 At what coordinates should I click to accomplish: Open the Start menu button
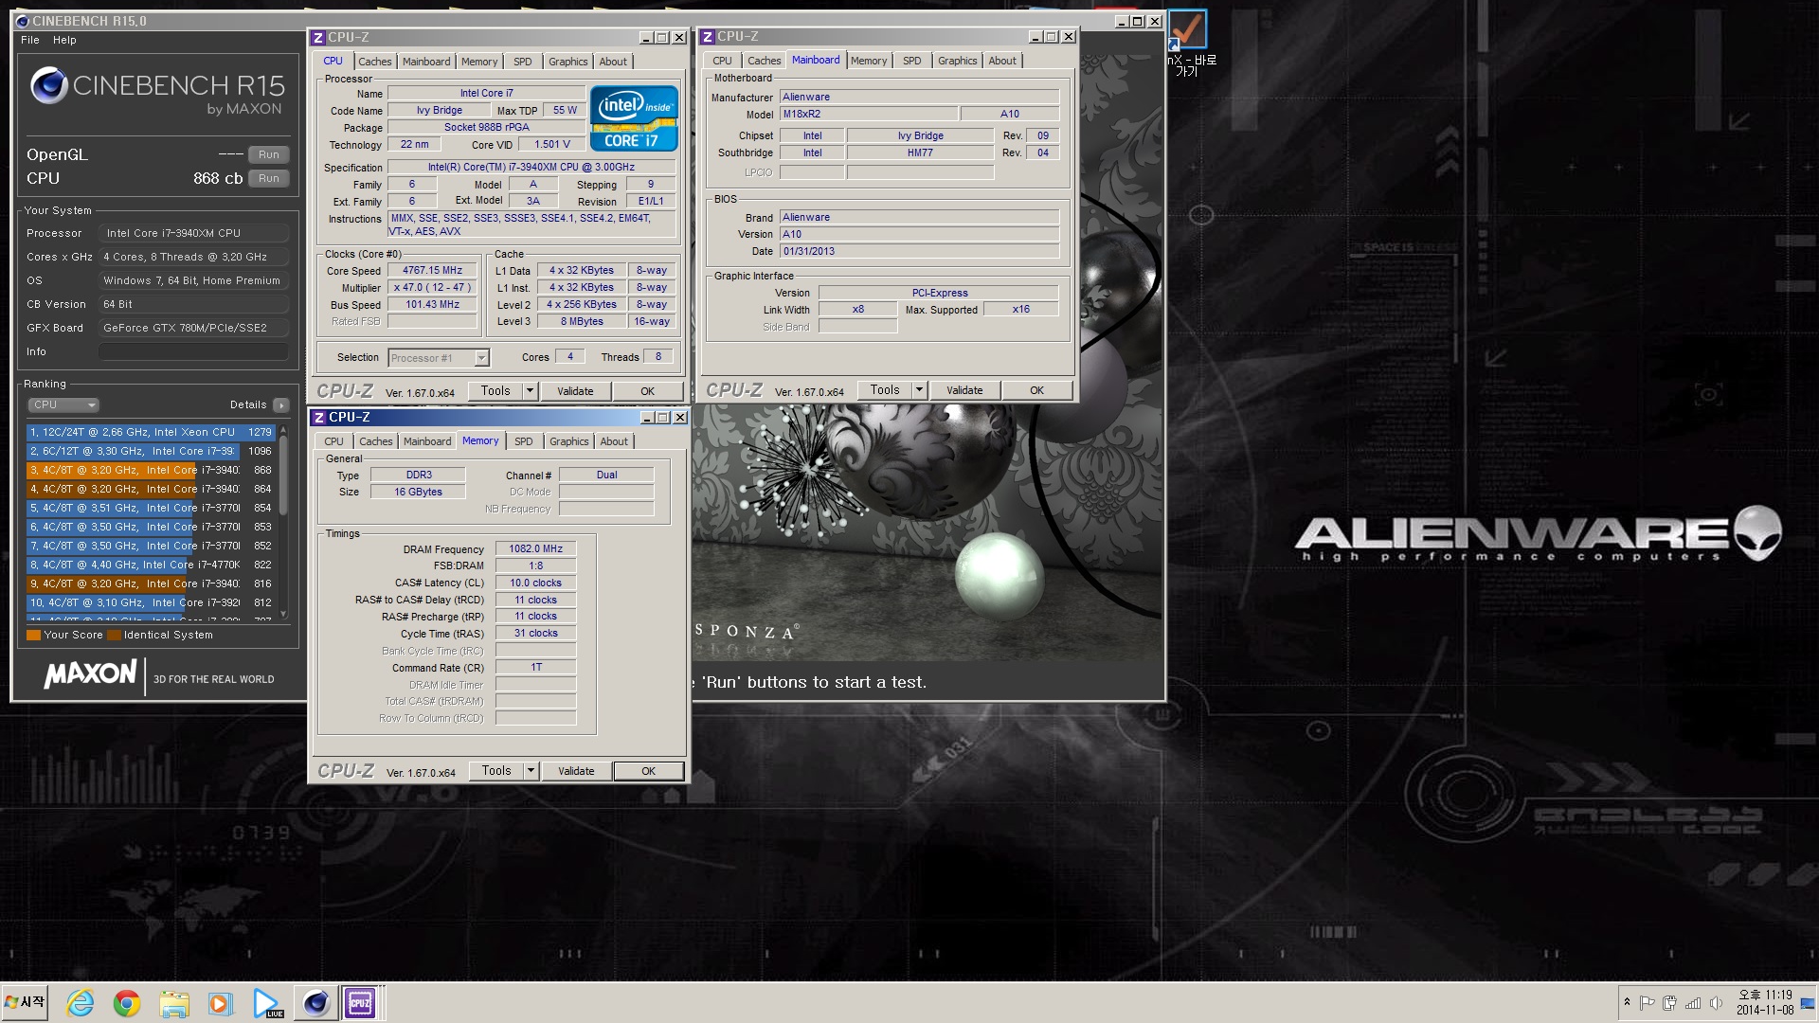[25, 1002]
